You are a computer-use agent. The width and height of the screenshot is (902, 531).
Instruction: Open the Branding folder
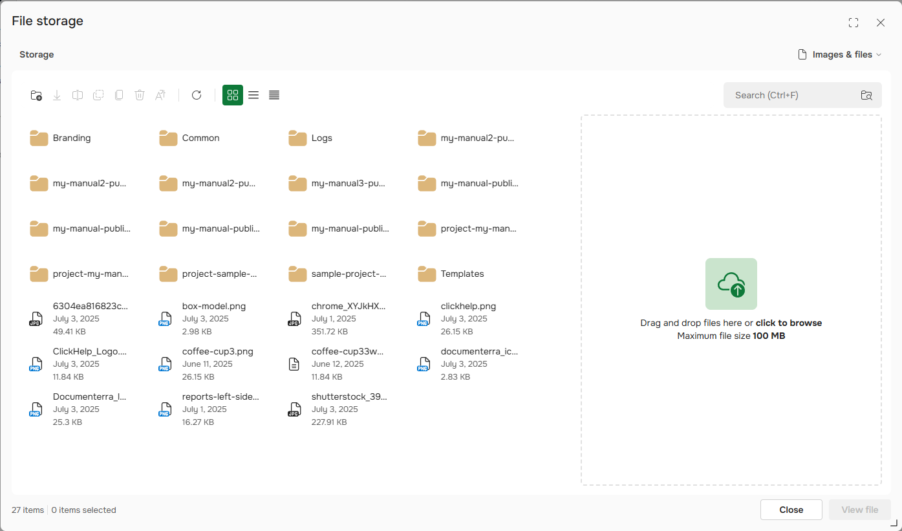tap(72, 138)
